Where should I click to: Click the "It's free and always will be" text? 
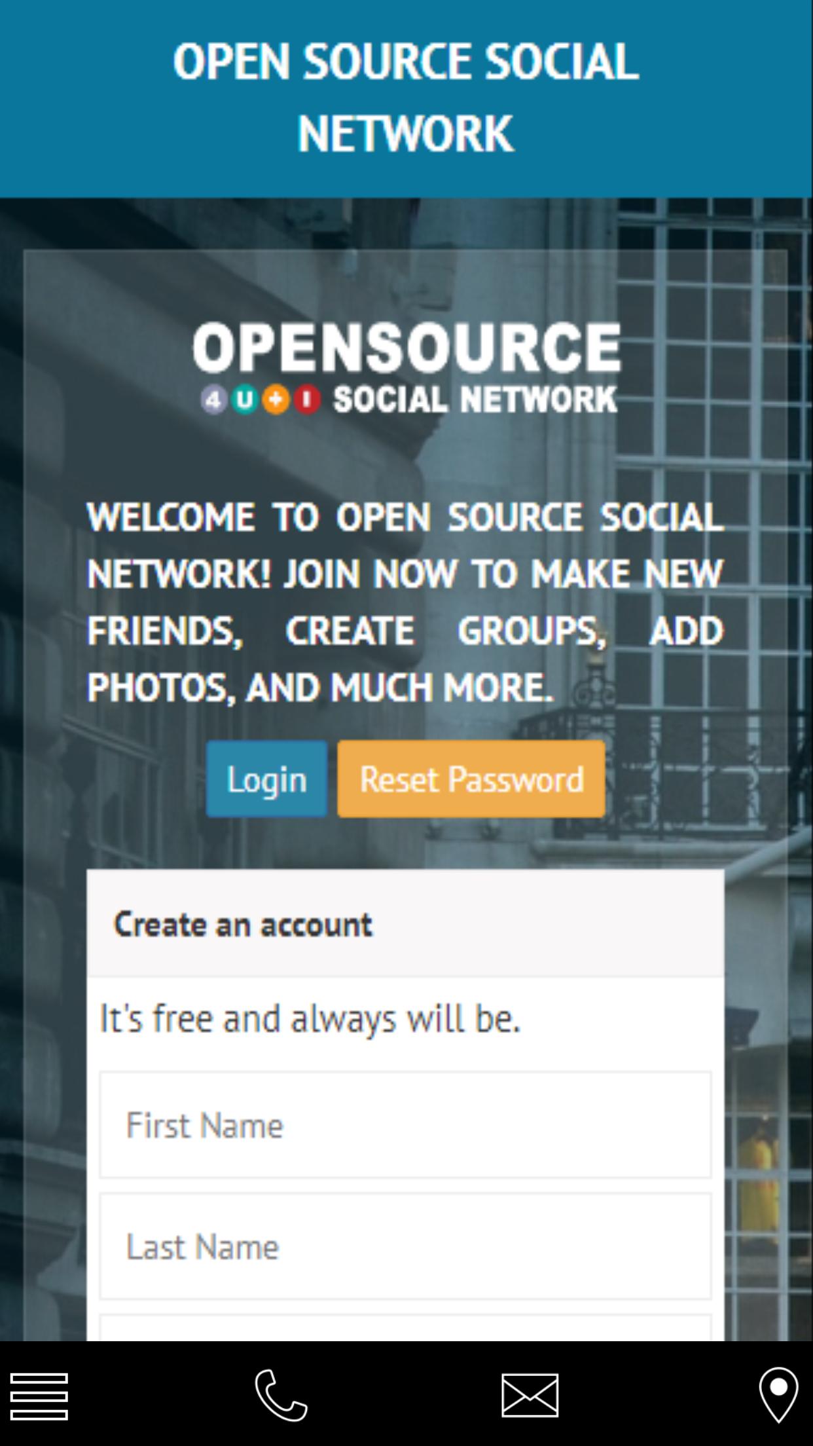tap(310, 1019)
